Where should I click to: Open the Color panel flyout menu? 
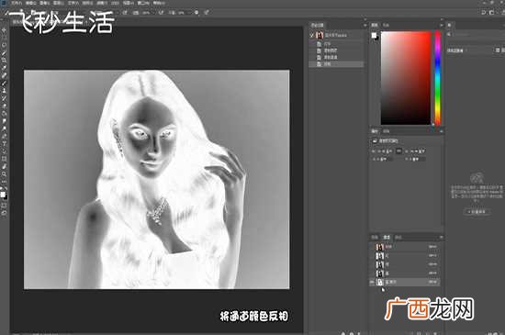(442, 25)
